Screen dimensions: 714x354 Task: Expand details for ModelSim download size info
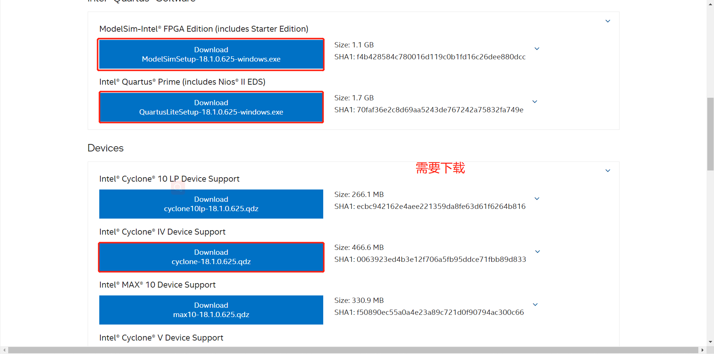tap(537, 48)
